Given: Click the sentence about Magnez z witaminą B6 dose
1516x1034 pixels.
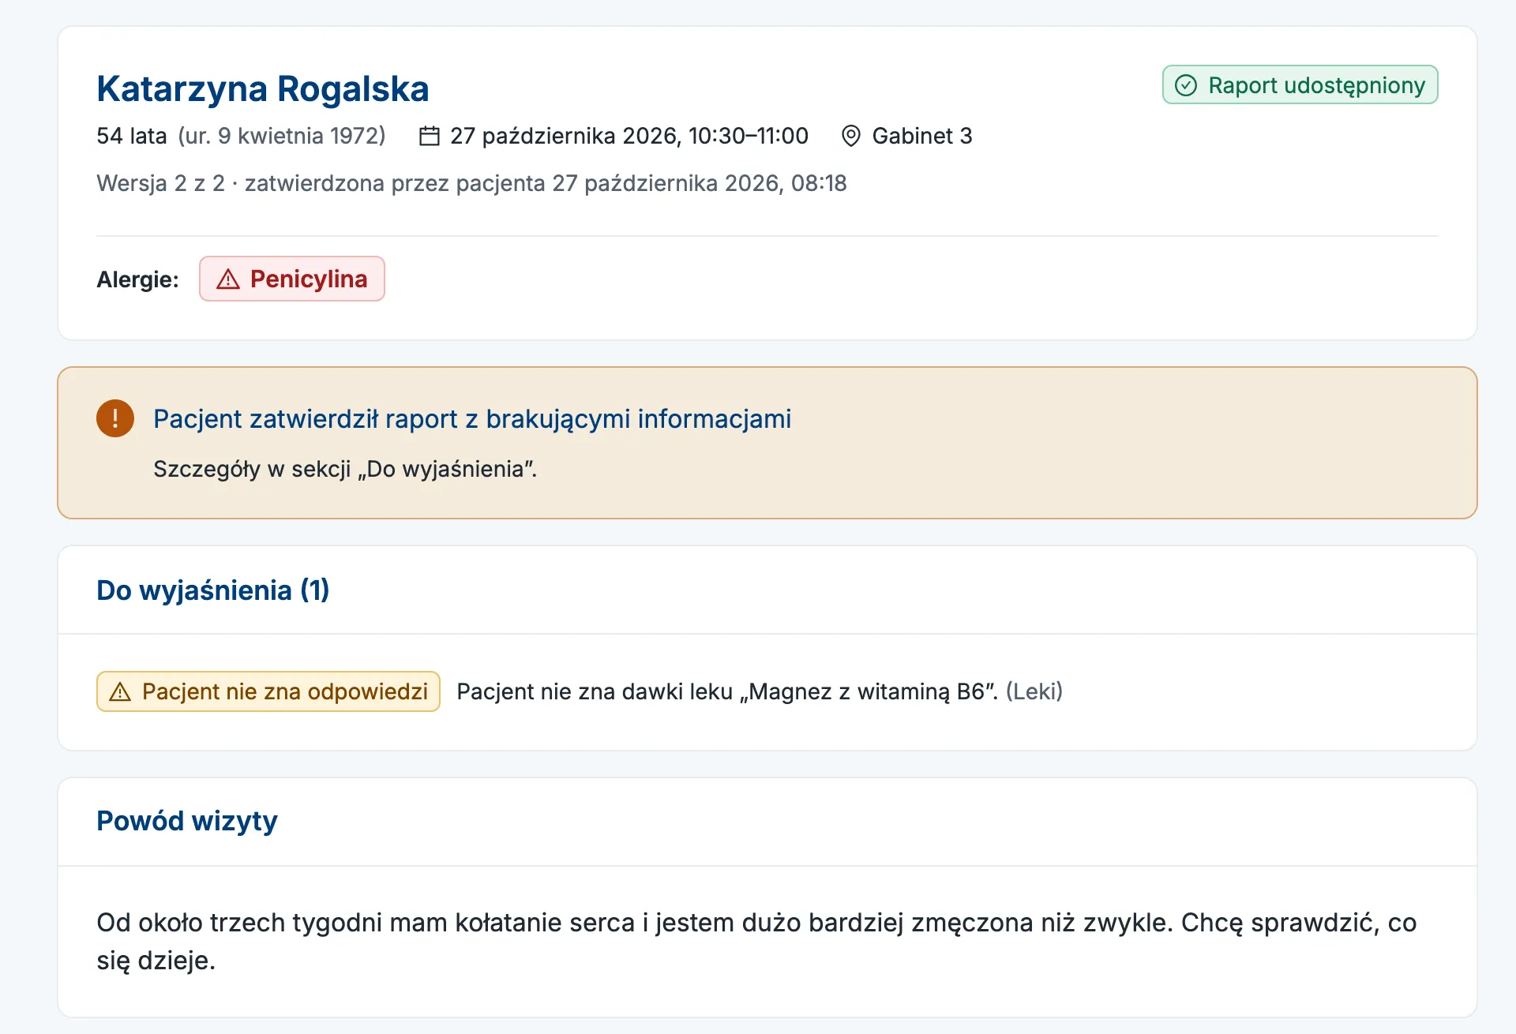Looking at the screenshot, I should 727,691.
